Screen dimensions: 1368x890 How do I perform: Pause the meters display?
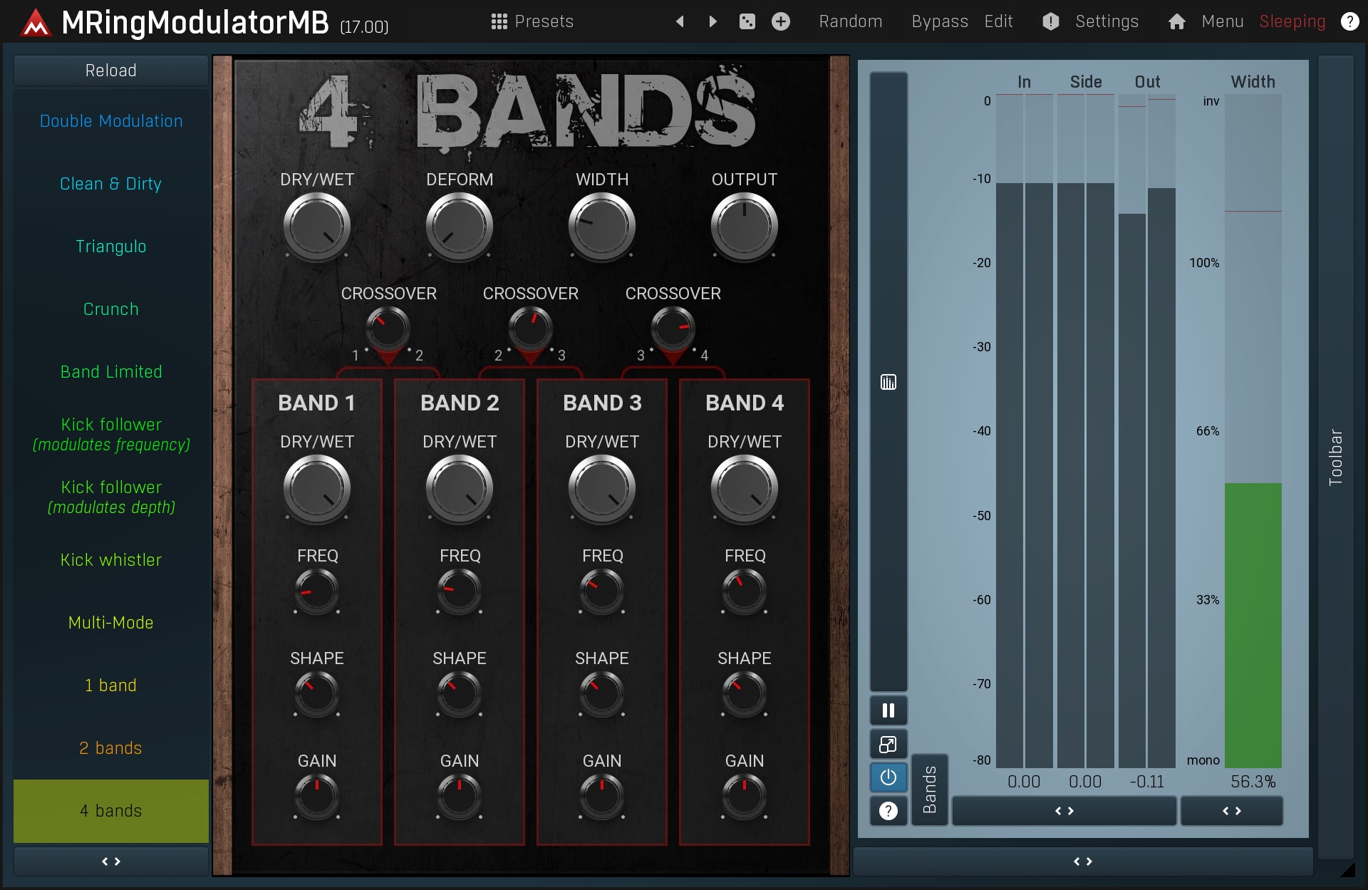(x=888, y=710)
